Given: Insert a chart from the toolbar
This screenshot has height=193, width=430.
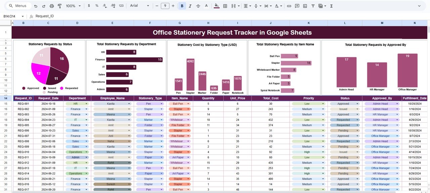Looking at the screenshot, I should [x=305, y=6].
